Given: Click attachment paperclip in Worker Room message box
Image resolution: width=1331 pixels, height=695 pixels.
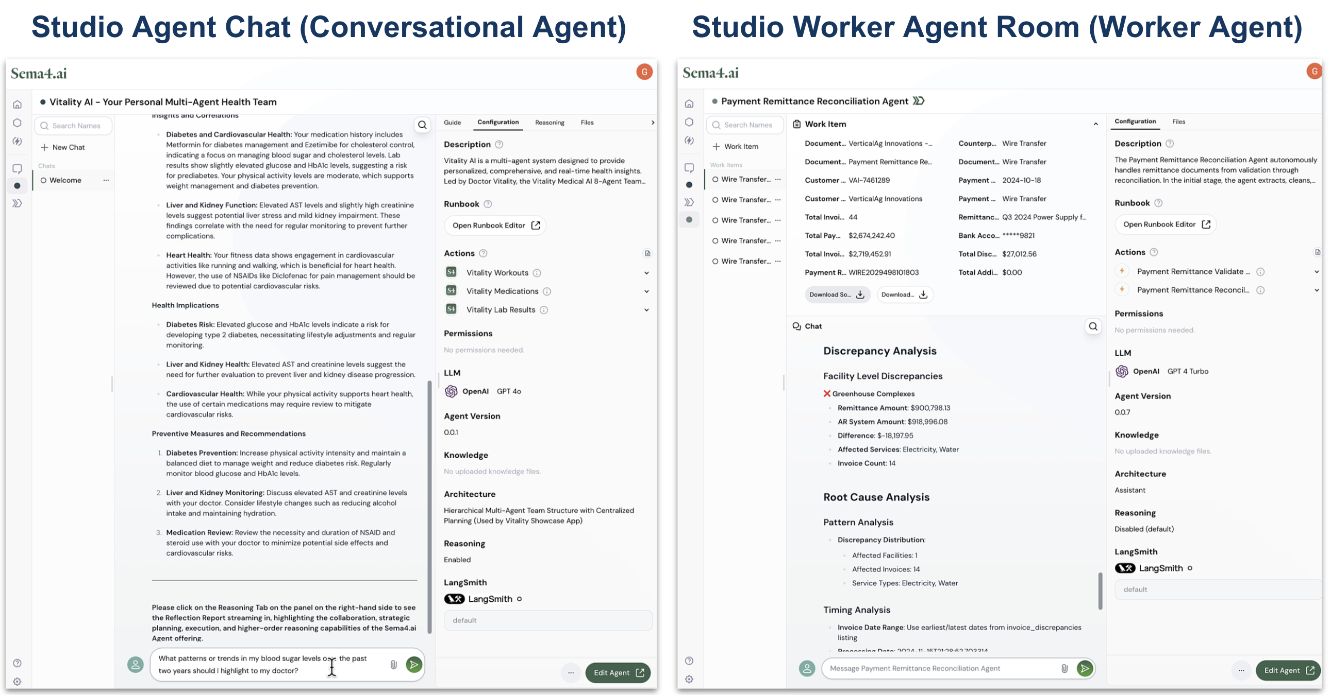Looking at the screenshot, I should tap(1065, 669).
